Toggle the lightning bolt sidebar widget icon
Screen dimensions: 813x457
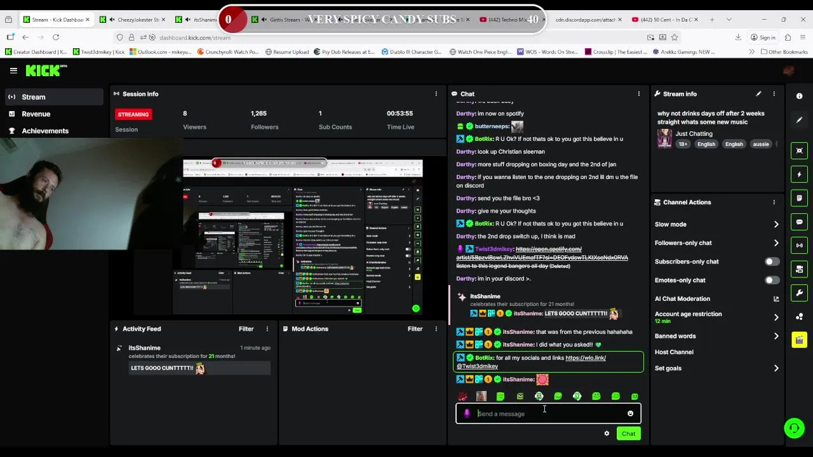coord(800,175)
